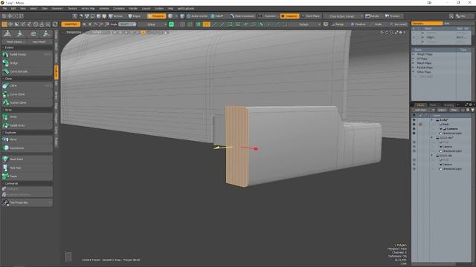Viewport: 476px width, 267px height.
Task: Open the viewport settings gear icon
Action: coord(400,32)
